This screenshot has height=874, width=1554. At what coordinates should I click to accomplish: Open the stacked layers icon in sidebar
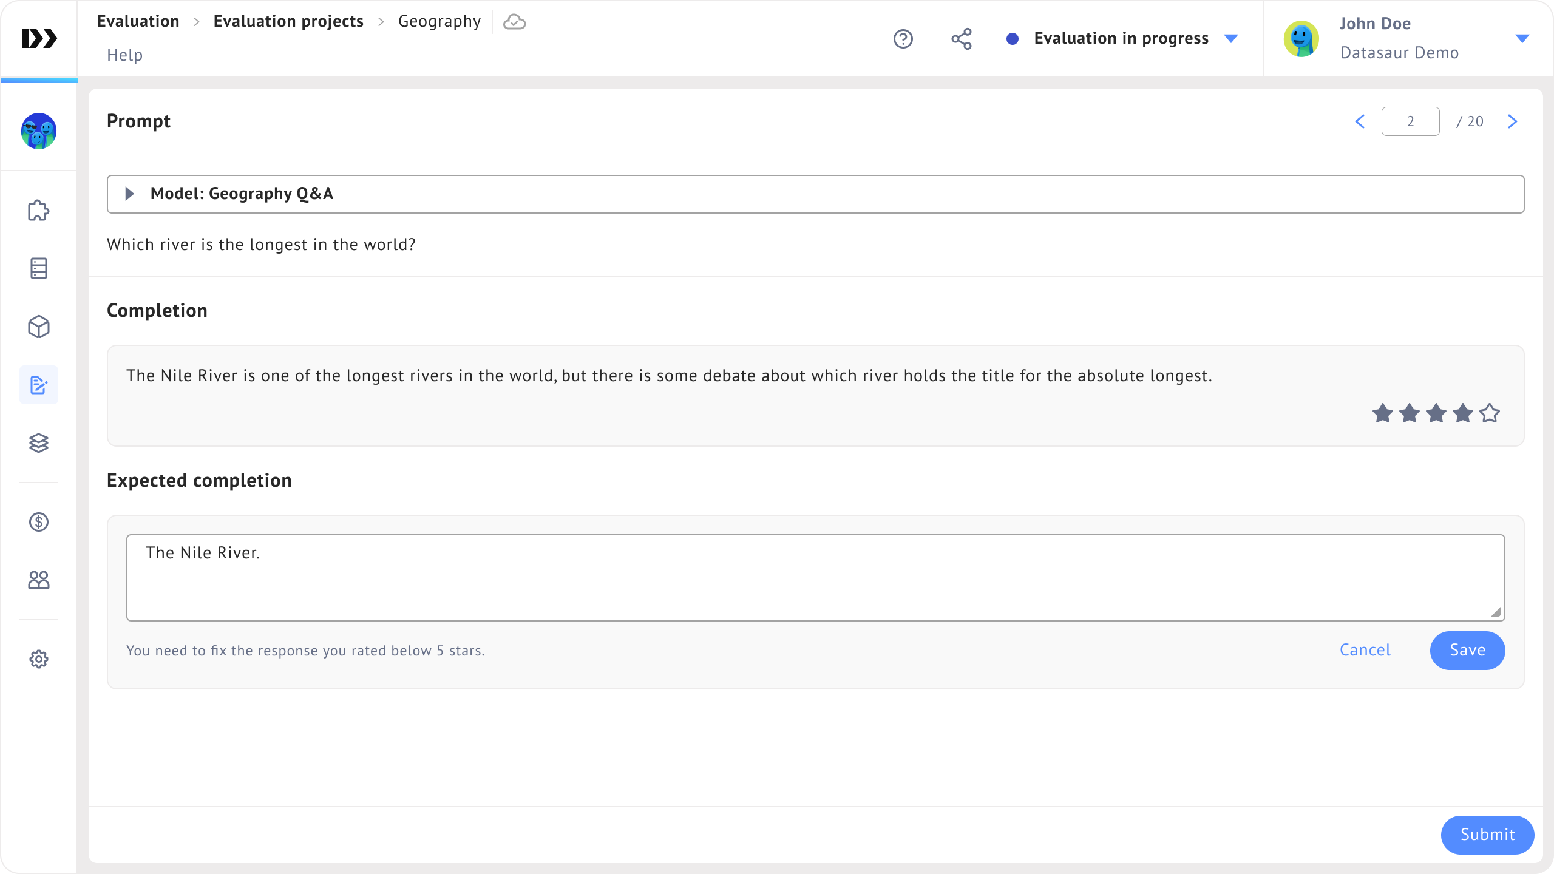pyautogui.click(x=39, y=443)
